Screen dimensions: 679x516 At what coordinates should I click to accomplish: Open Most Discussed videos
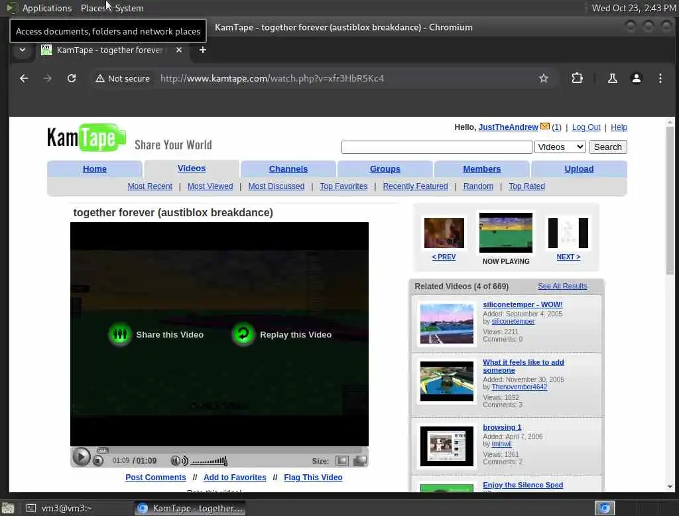click(x=277, y=186)
